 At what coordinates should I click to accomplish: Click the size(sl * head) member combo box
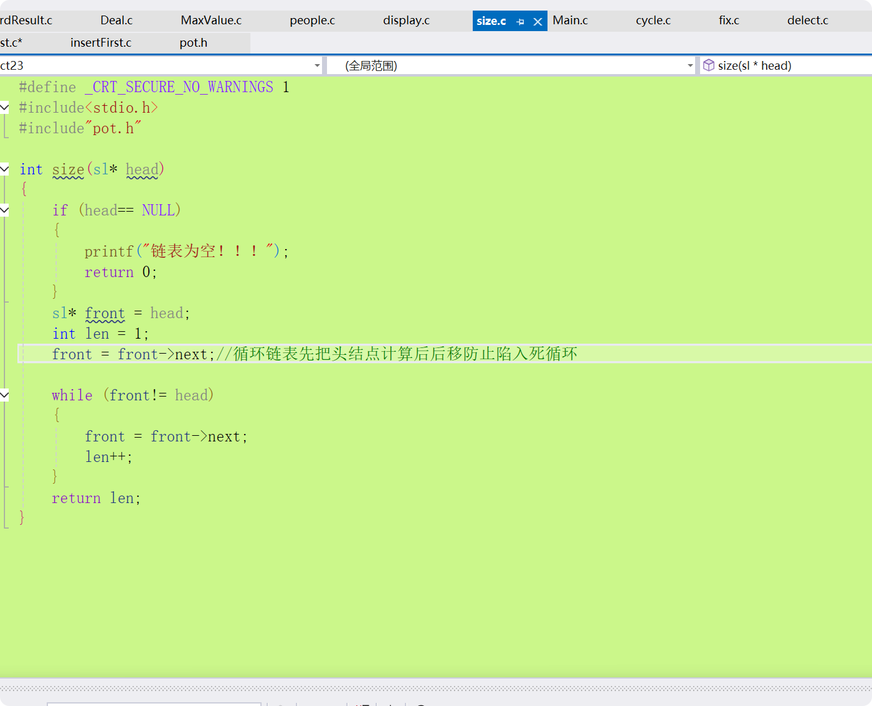pos(786,65)
